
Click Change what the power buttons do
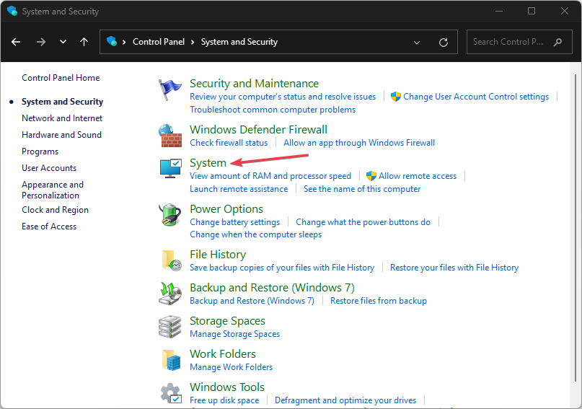(363, 222)
